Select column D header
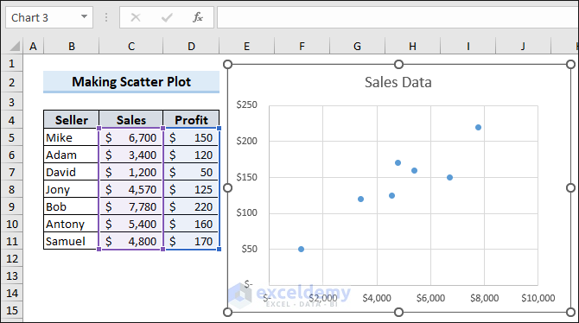Viewport: 579px width, 323px height. pyautogui.click(x=191, y=46)
